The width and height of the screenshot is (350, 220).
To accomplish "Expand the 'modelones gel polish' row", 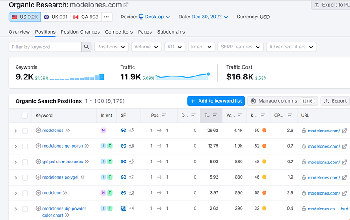I will coord(16,147).
